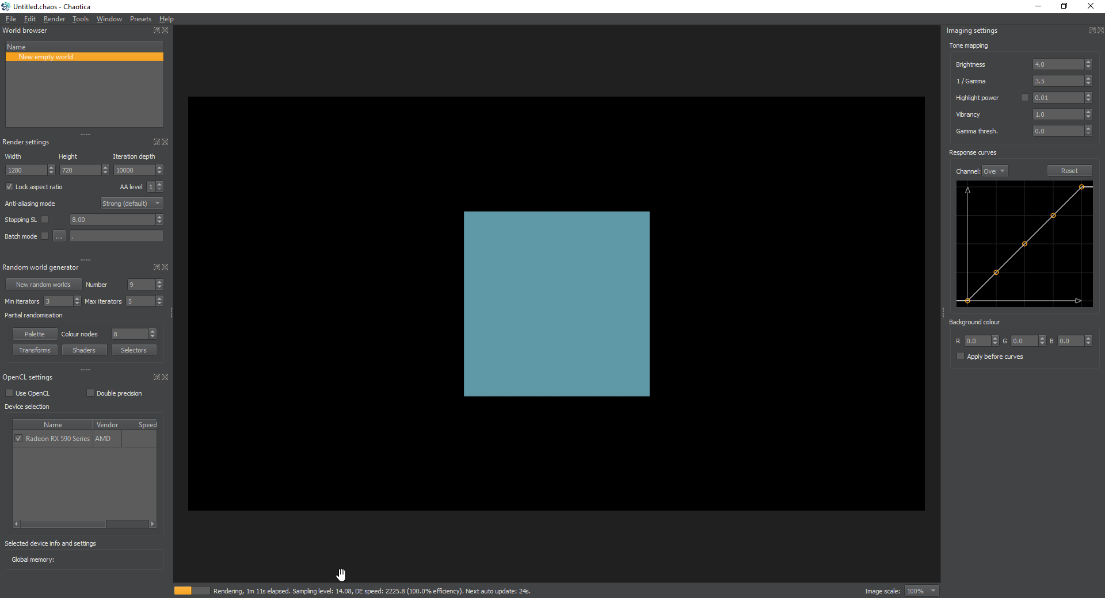Increase the AA level stepper
The image size is (1105, 598).
[x=160, y=185]
